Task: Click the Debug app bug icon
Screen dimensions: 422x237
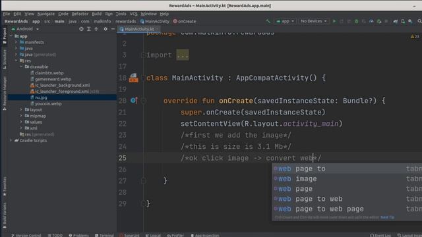Action: coord(356,21)
